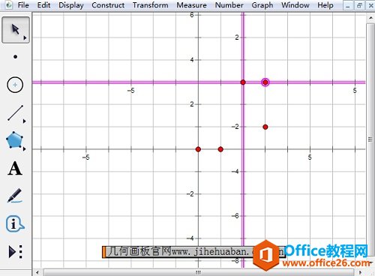Click the horizontal scrollbar thumb
The width and height of the screenshot is (375, 276).
[199, 272]
